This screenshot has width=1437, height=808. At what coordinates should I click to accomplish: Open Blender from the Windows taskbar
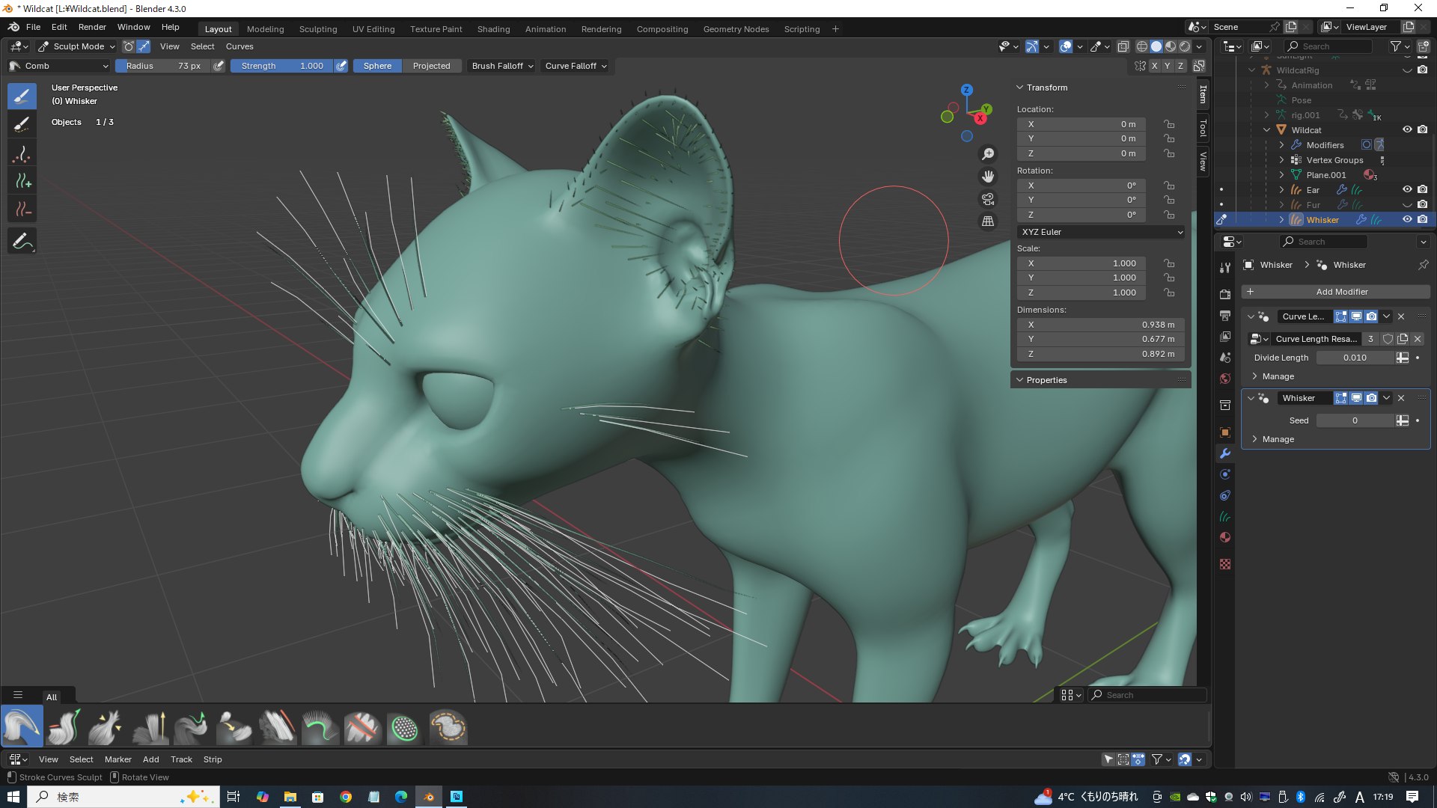(429, 797)
